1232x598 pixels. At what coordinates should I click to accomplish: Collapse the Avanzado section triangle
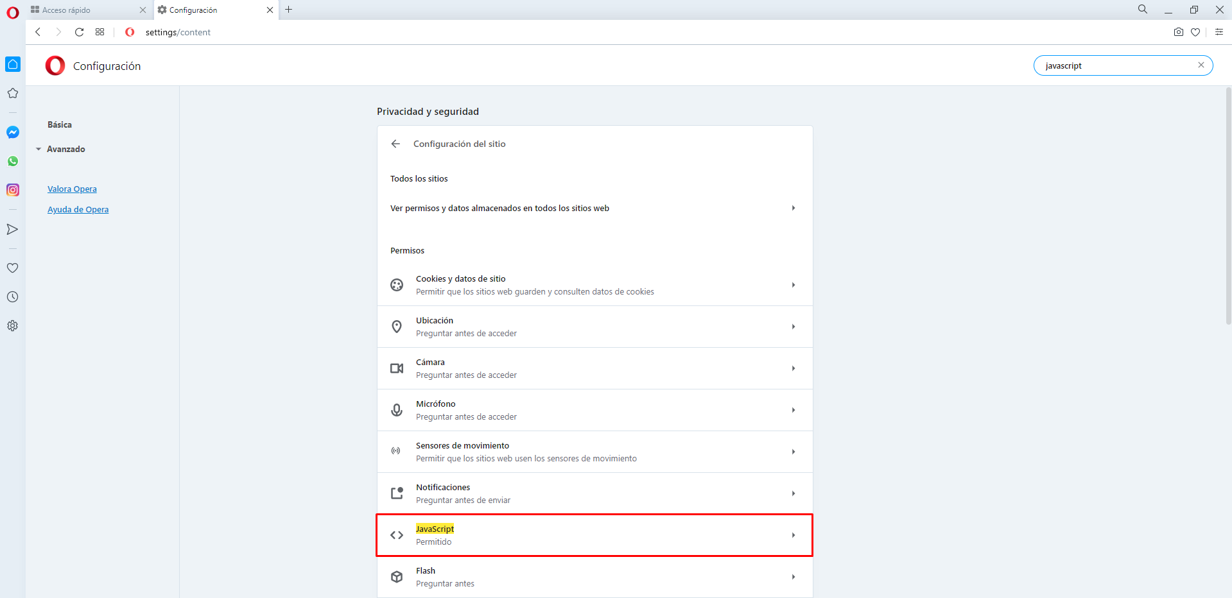coord(39,149)
